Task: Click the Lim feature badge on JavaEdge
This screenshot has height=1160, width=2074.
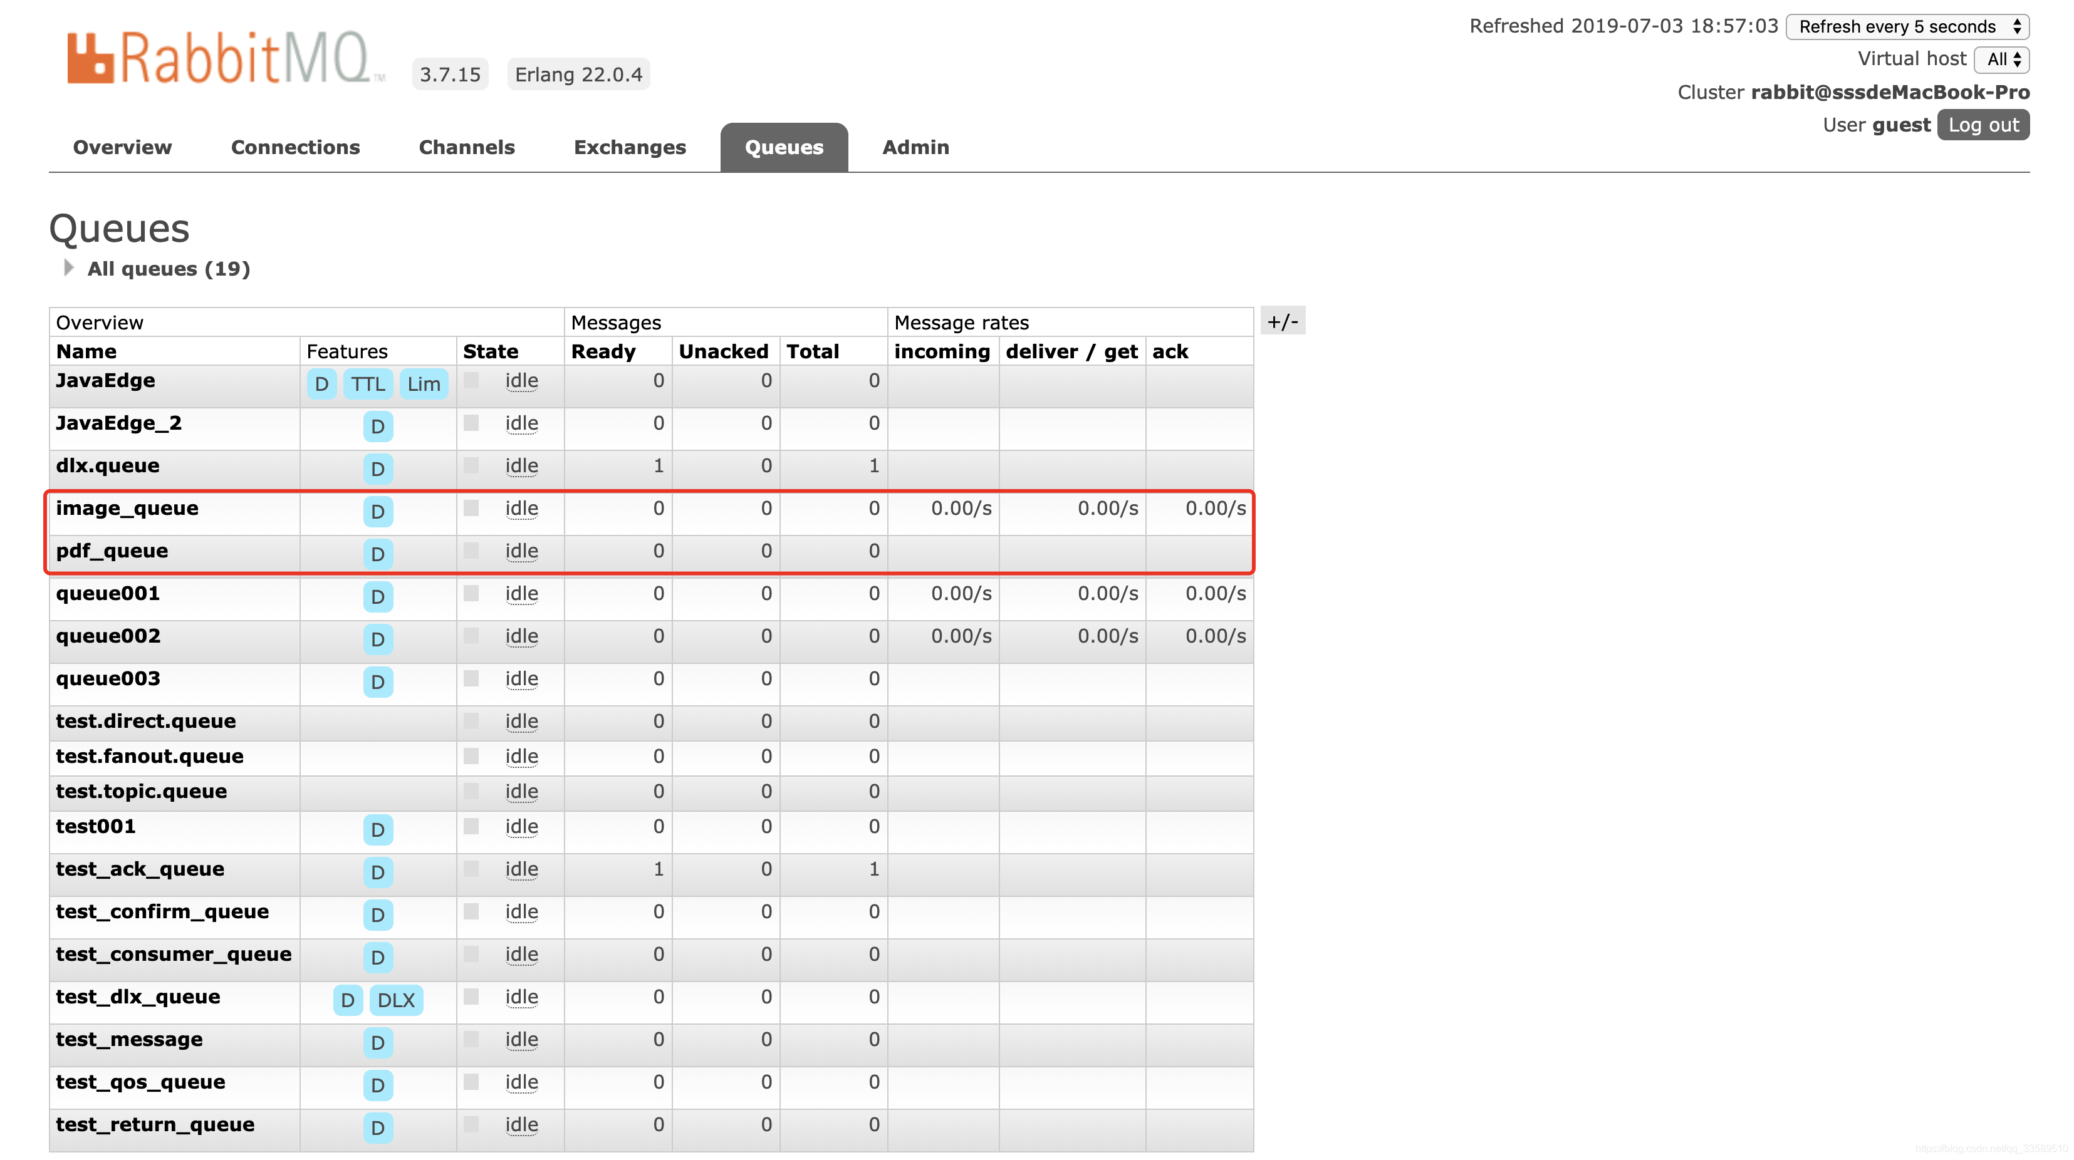Action: [424, 384]
